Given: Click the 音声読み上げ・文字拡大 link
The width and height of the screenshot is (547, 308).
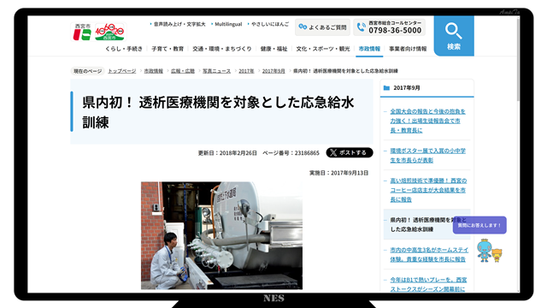Looking at the screenshot, I should click(x=179, y=24).
